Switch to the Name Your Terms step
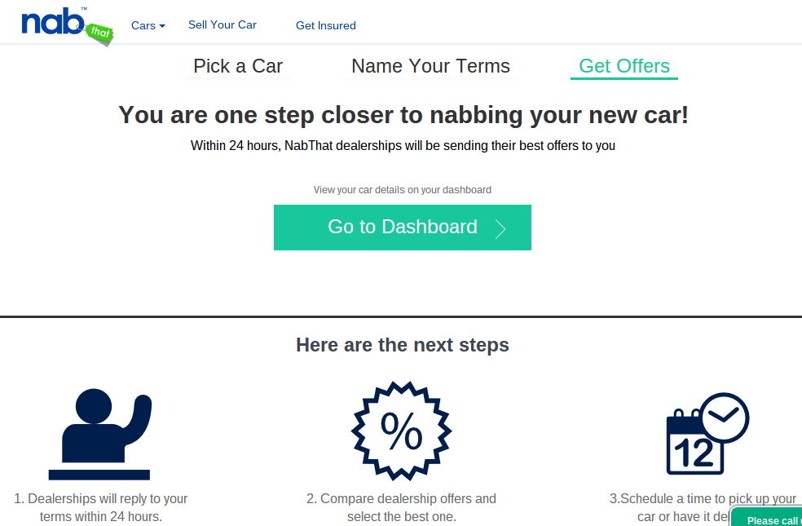Screen dimensions: 802x526 click(x=430, y=67)
